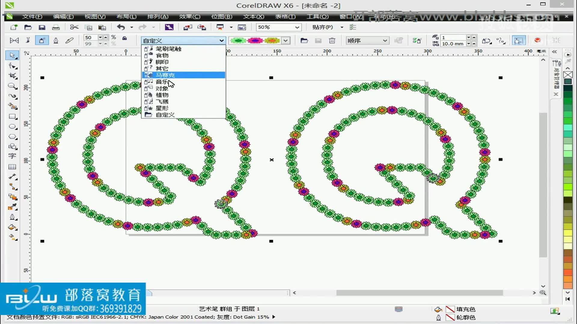Click the 10.0 mm spacing field
This screenshot has height=324, width=577.
tap(453, 44)
